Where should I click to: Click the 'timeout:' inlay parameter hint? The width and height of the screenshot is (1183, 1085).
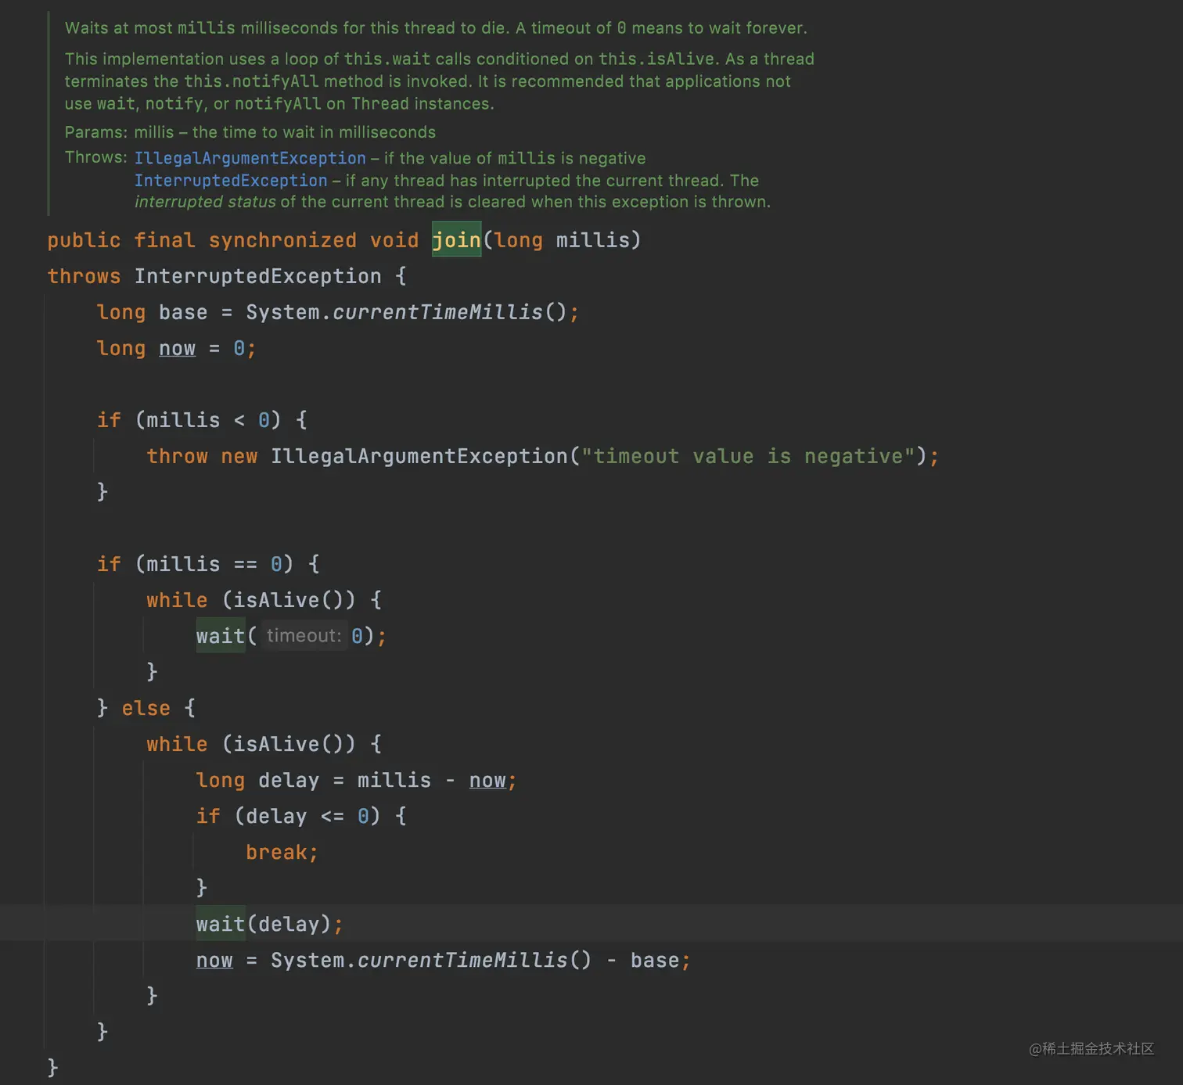point(304,635)
